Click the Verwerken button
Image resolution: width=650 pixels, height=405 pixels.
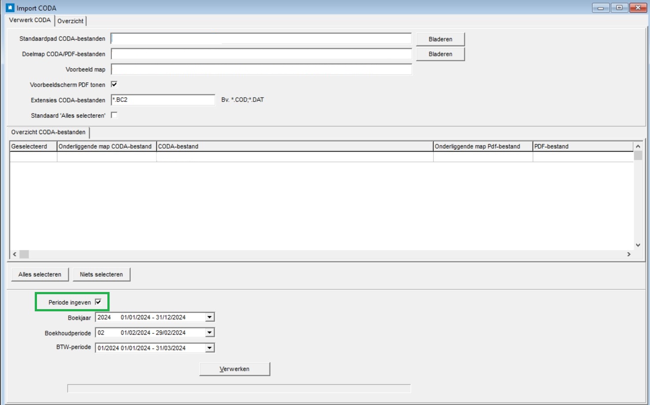click(x=235, y=369)
